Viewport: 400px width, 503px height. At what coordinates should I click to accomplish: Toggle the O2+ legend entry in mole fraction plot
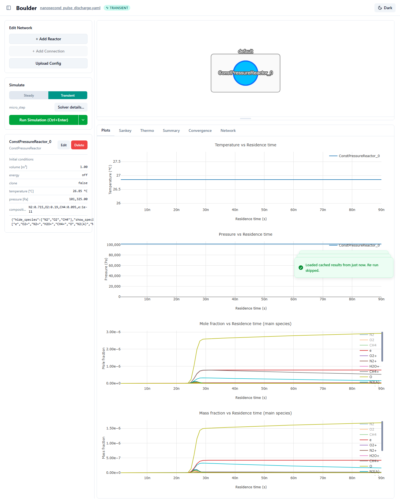pyautogui.click(x=369, y=356)
